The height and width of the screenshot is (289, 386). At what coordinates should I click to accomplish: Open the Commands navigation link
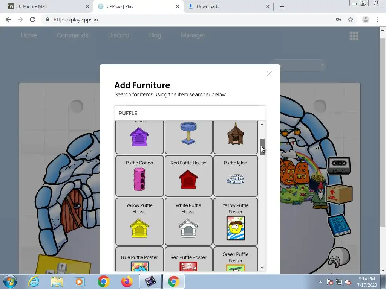point(72,35)
